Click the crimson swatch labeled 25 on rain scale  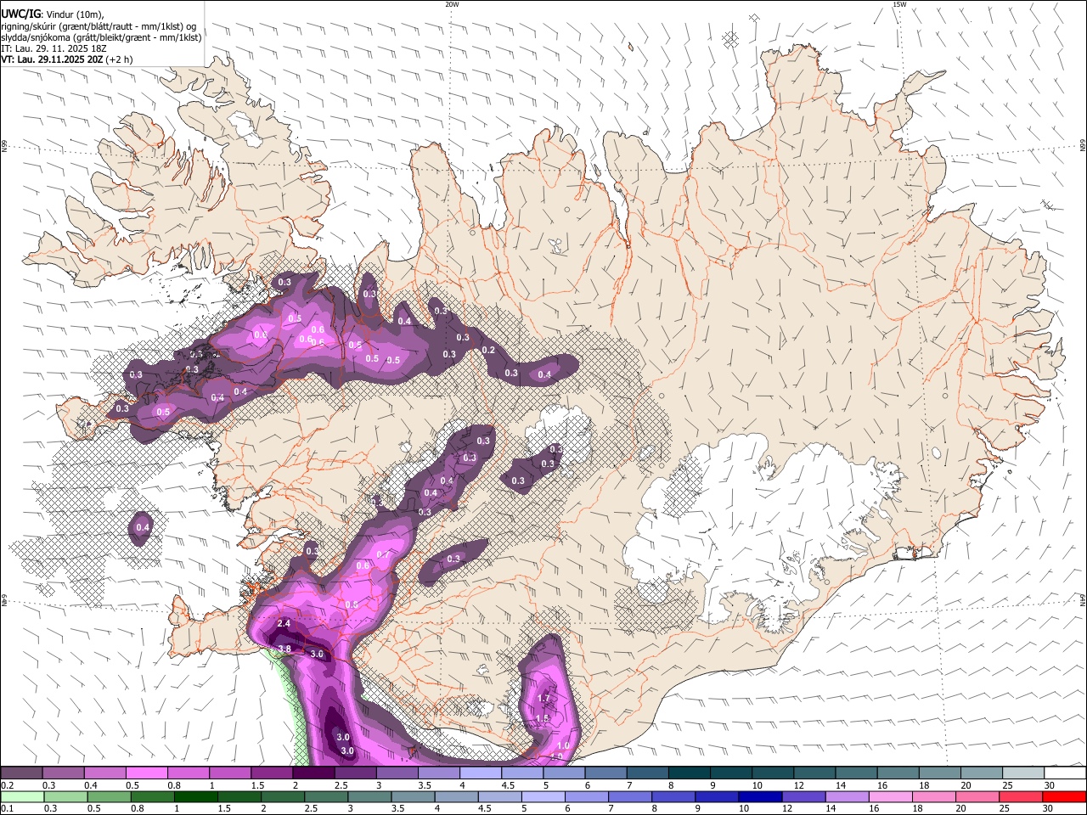point(1022,796)
